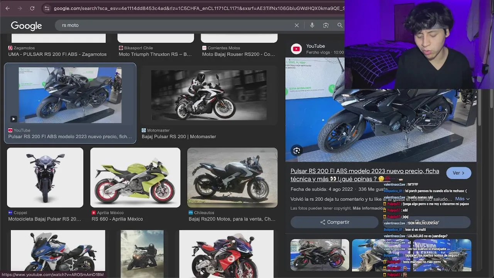Open Google Lens camera search icon
Image resolution: width=494 pixels, height=278 pixels.
point(326,25)
